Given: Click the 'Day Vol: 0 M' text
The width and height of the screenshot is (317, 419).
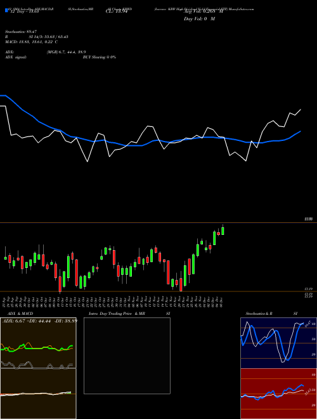Looking at the screenshot, I should (199, 19).
